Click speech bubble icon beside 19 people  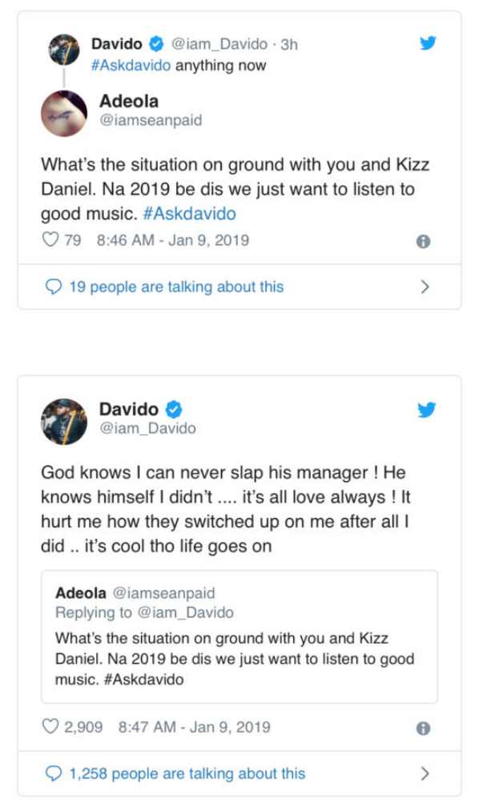click(x=54, y=287)
